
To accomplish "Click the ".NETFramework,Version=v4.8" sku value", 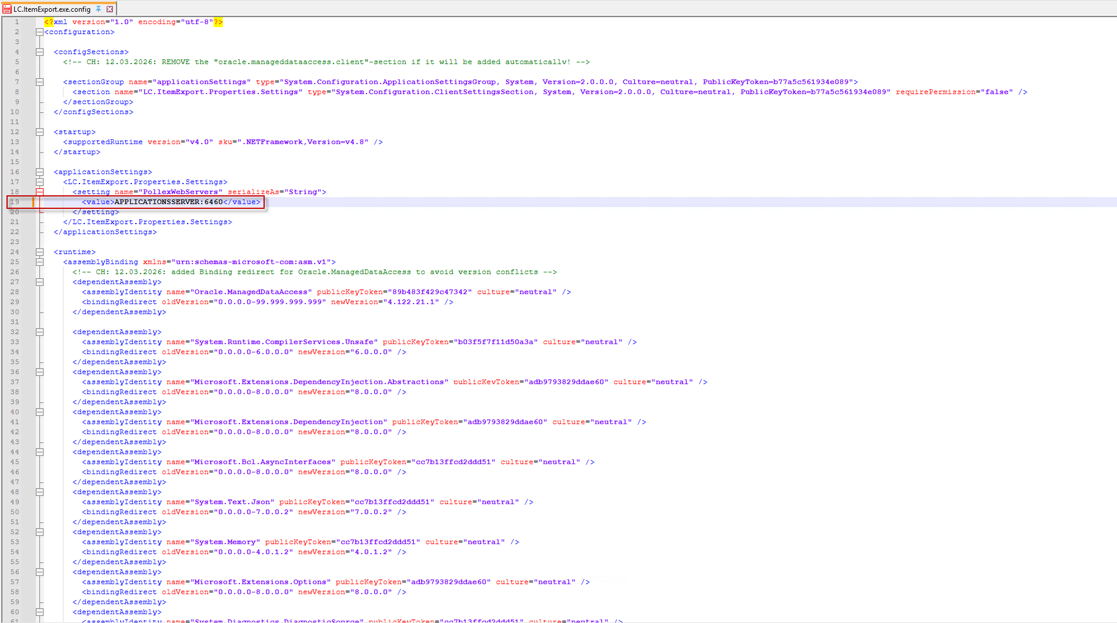I will (x=303, y=142).
